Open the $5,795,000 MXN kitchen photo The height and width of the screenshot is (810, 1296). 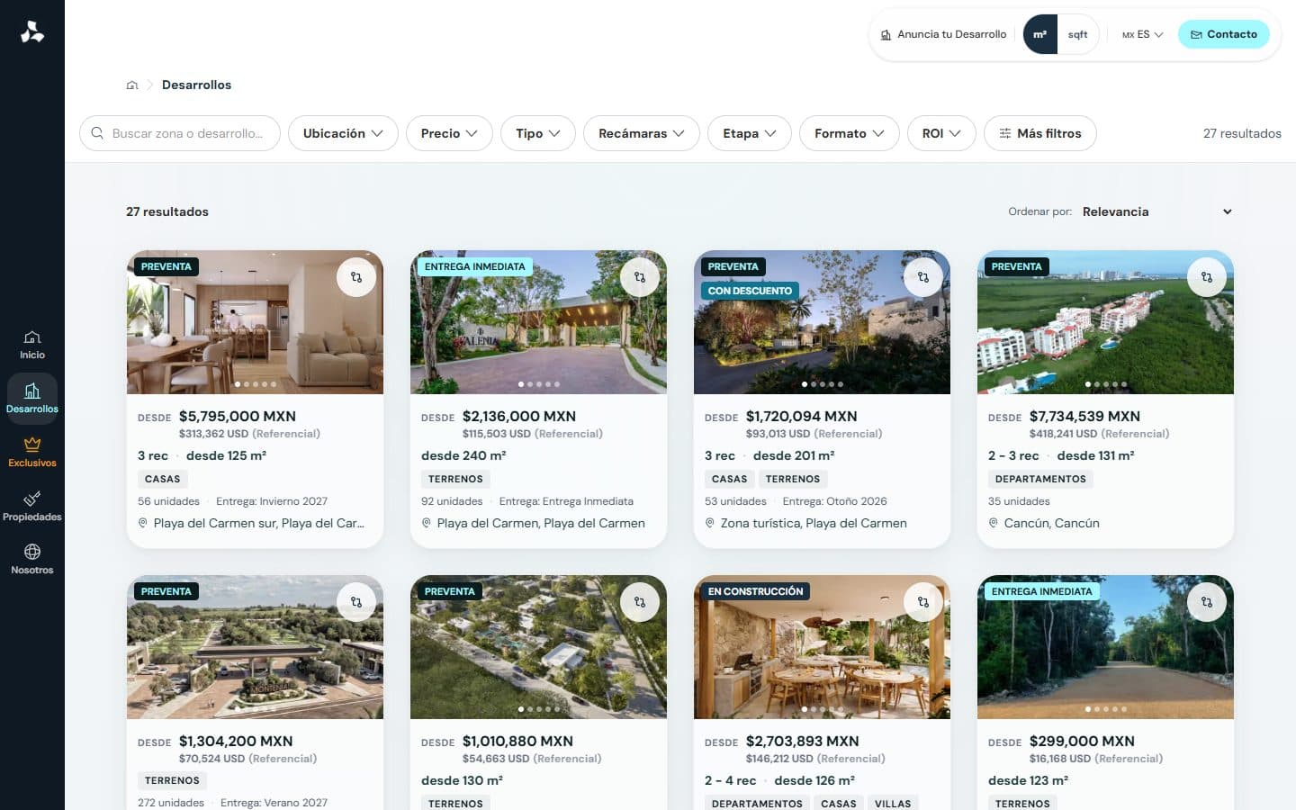(255, 322)
